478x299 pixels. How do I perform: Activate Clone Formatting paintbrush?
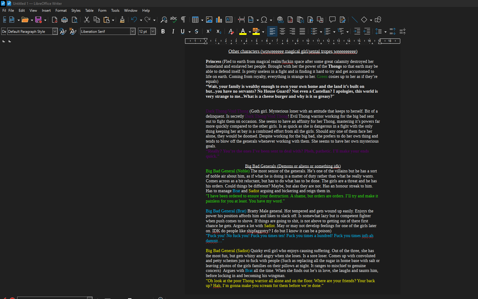coord(122,20)
